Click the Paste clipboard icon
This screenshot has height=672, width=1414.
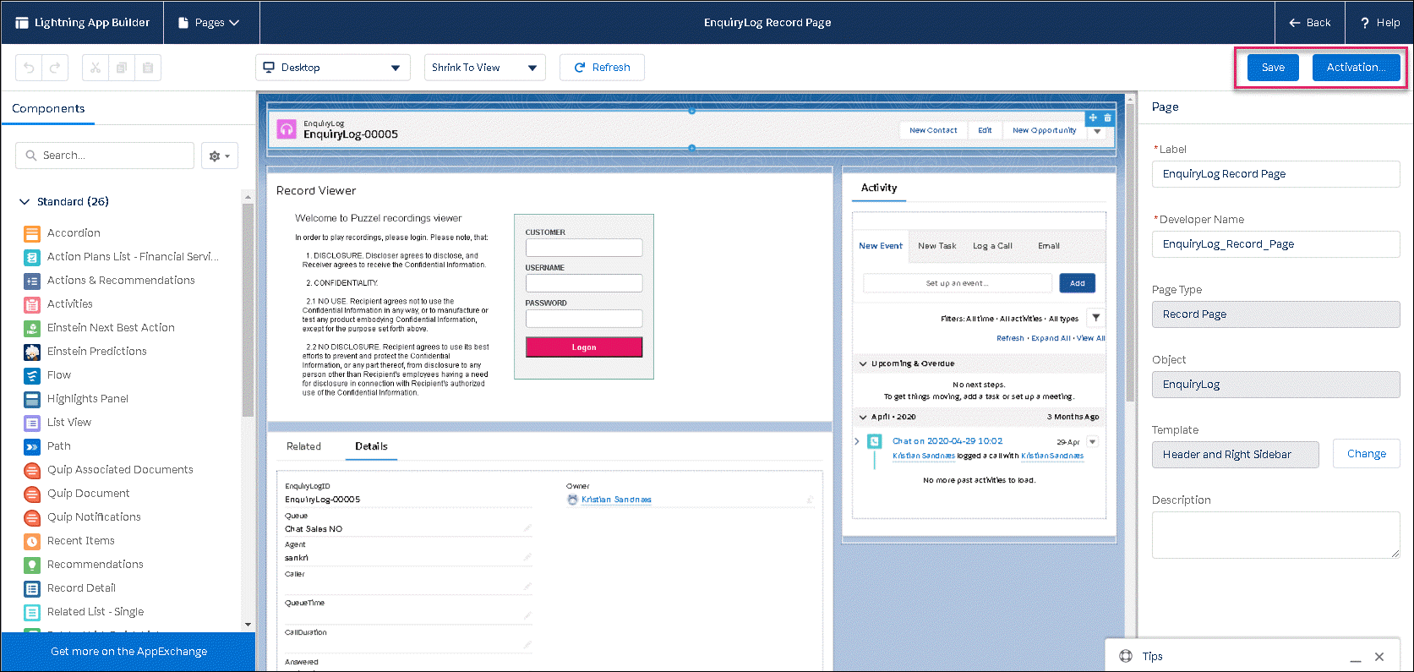coord(148,68)
